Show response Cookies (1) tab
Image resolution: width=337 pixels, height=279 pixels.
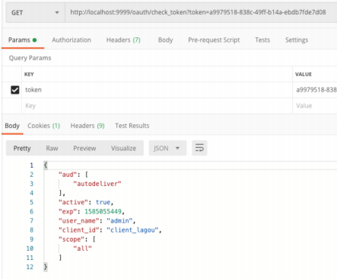(43, 126)
